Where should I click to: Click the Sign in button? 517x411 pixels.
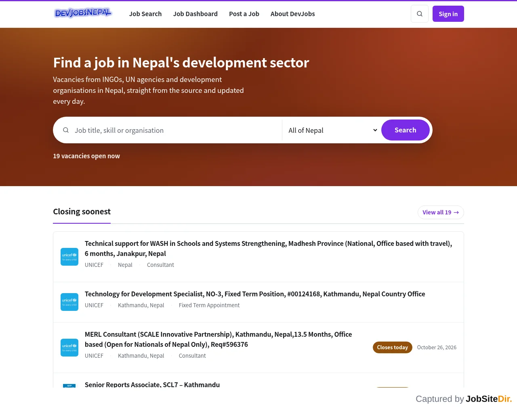(448, 14)
